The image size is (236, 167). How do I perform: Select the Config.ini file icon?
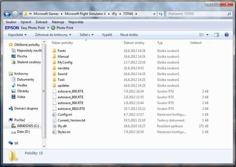tap(54, 114)
